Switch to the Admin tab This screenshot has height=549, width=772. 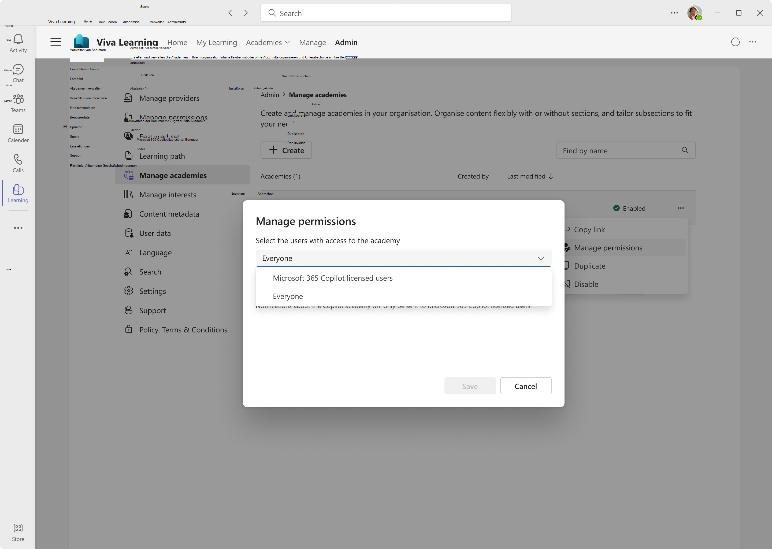(x=346, y=42)
